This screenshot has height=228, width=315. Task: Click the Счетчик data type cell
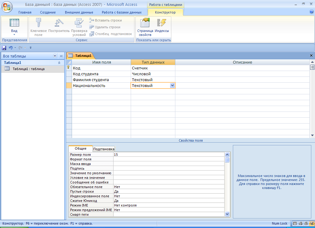coord(153,68)
